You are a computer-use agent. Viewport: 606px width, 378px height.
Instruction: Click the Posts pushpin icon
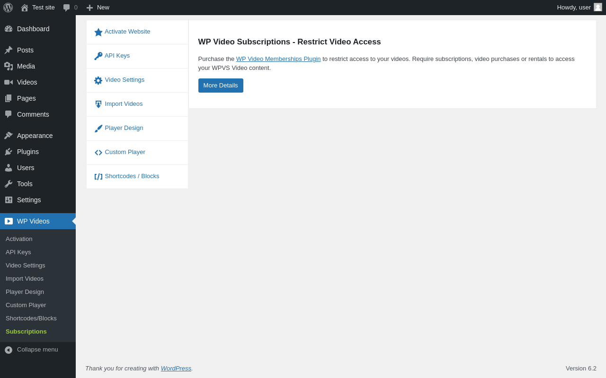click(9, 50)
